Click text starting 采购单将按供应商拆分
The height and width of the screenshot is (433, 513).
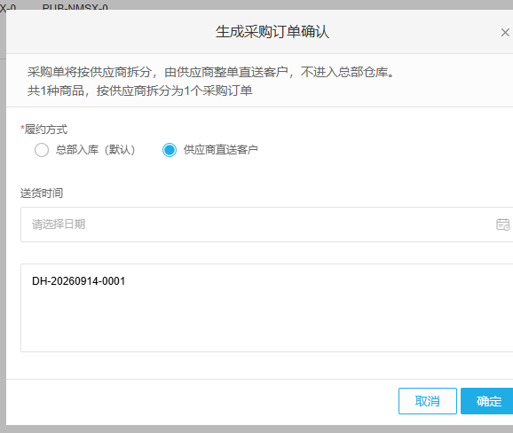point(211,72)
